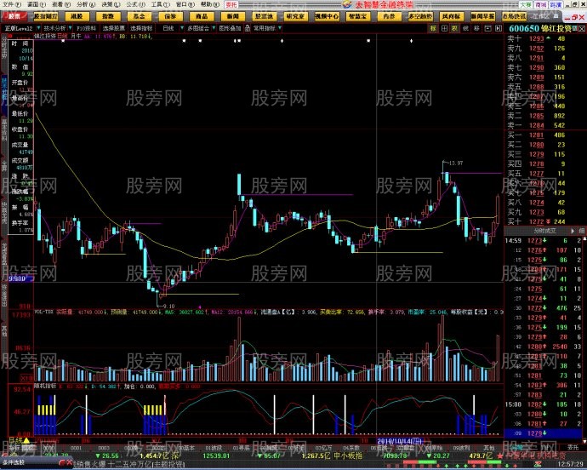Open the 智慧宝 toolbar button
This screenshot has width=587, height=470.
coord(357,16)
